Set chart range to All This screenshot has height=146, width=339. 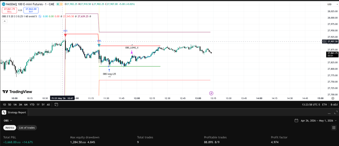pos(48,104)
